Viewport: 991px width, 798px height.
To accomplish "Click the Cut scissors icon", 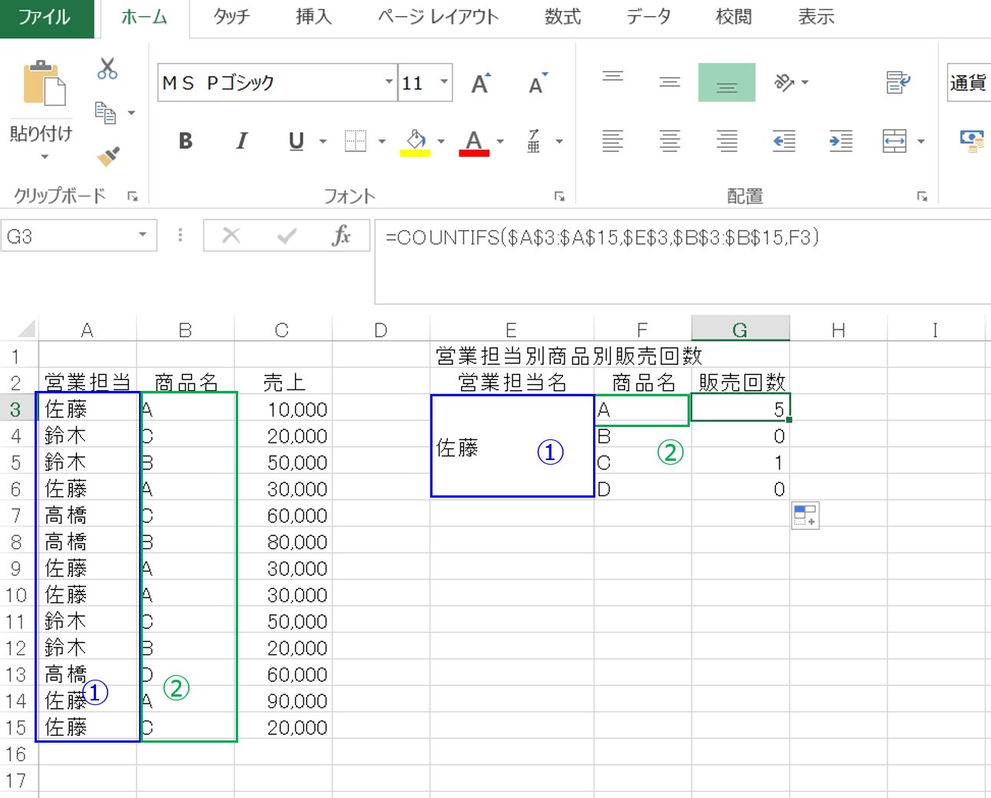I will click(x=108, y=69).
